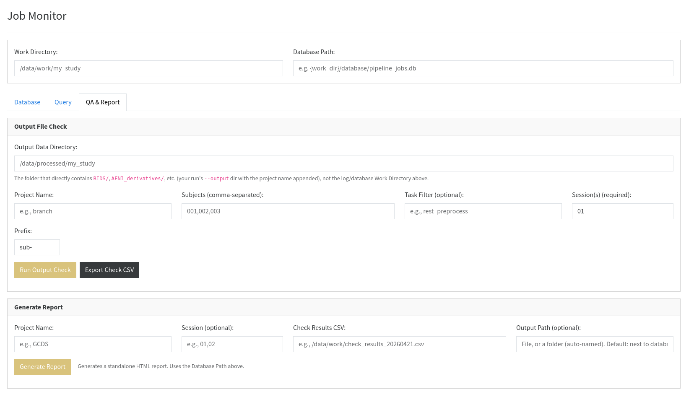Screen dimensions: 694x397
Task: Click the Prefix field containing sub-
Action: tap(37, 247)
